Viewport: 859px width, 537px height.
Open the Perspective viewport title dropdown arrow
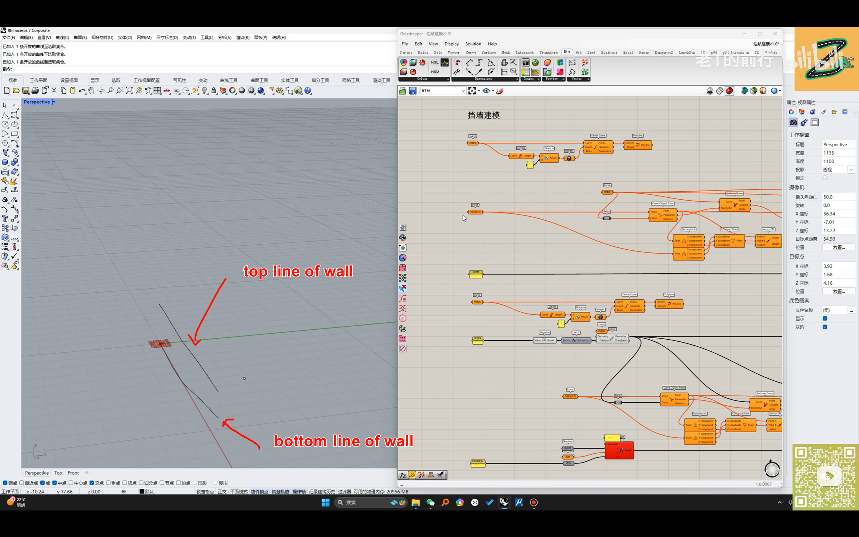click(x=54, y=102)
